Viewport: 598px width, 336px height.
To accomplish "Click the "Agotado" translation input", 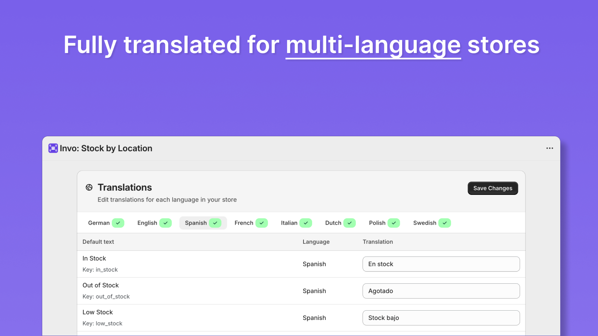I will (441, 291).
